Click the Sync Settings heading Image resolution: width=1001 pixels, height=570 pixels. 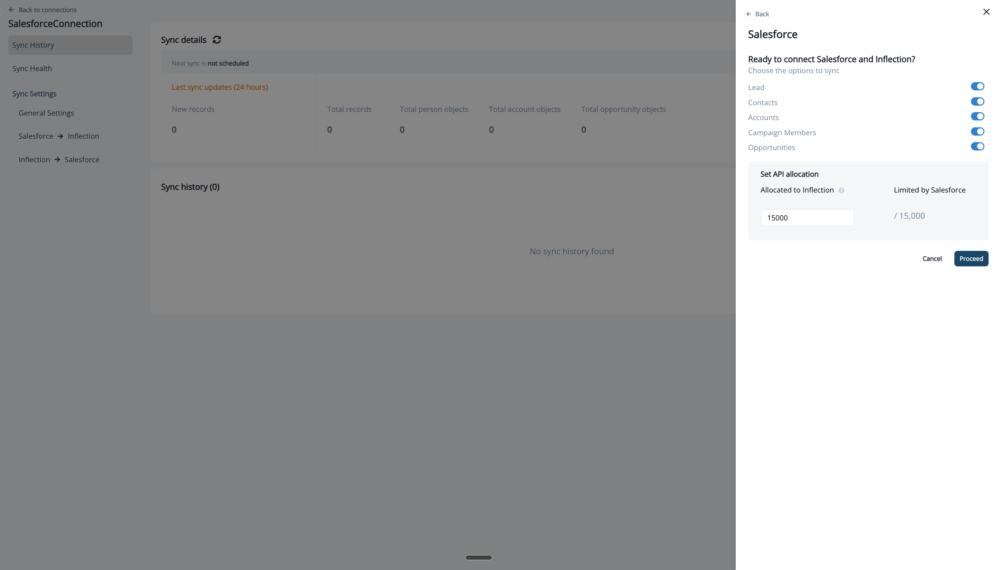point(35,94)
